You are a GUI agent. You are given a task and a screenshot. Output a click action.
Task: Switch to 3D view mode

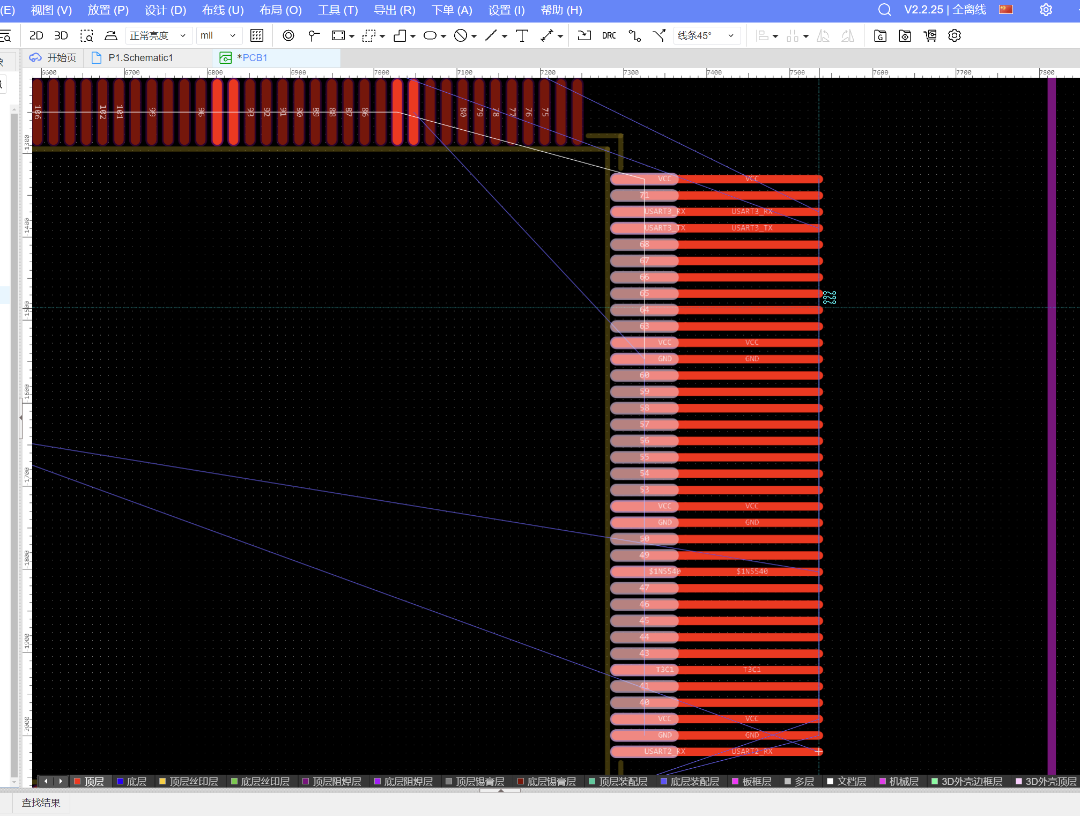point(61,35)
